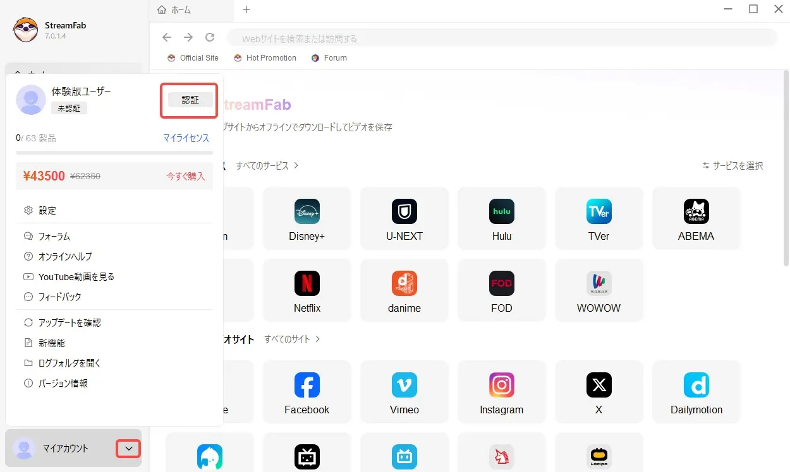
Task: Open the Disney+ service tile
Action: tap(307, 218)
